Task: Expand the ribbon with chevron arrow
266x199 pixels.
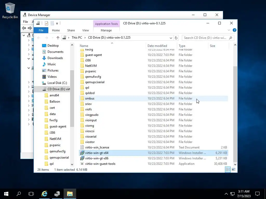Action: [x=229, y=30]
